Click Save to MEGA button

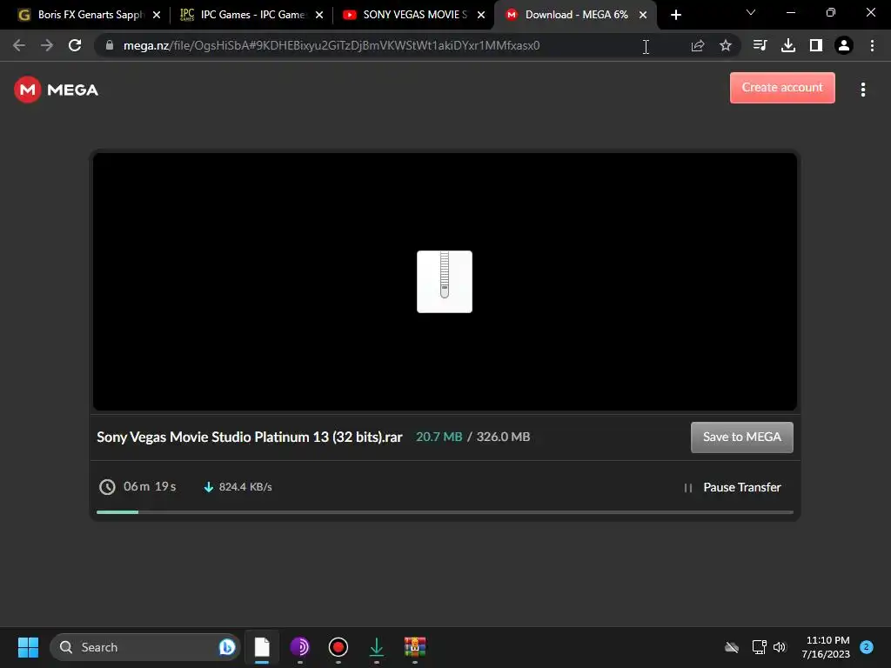pos(741,437)
